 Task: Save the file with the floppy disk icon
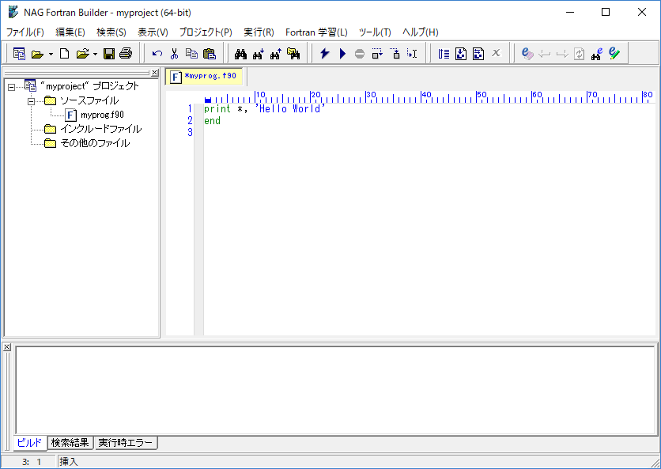point(109,54)
